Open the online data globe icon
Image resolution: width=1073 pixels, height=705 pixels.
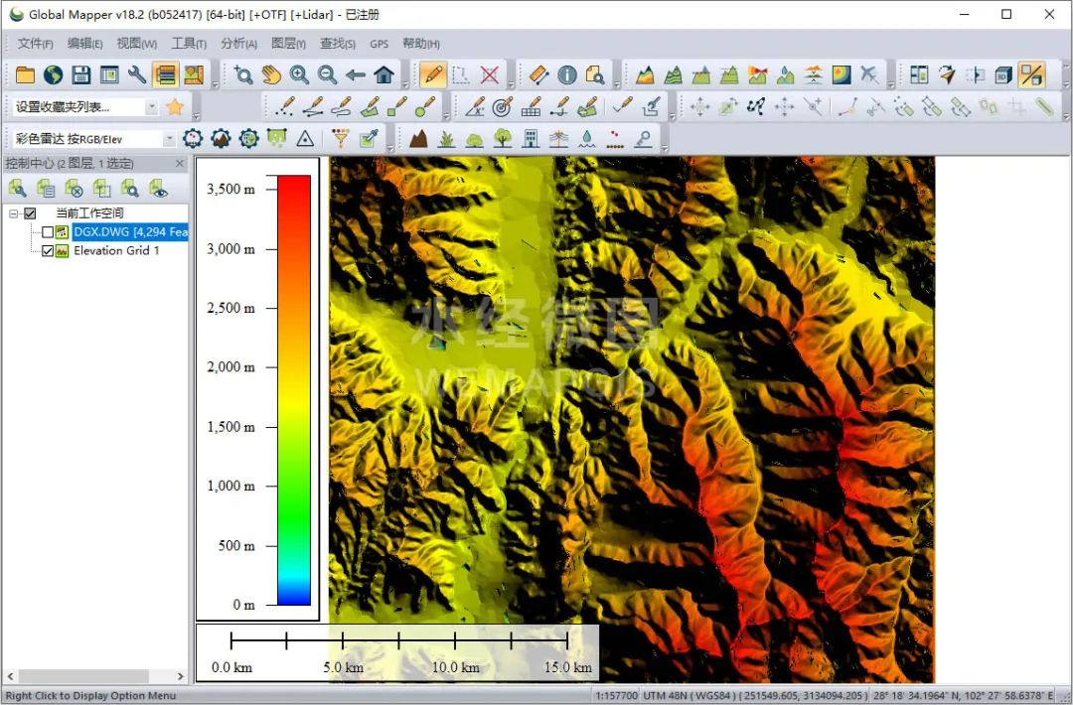(53, 74)
